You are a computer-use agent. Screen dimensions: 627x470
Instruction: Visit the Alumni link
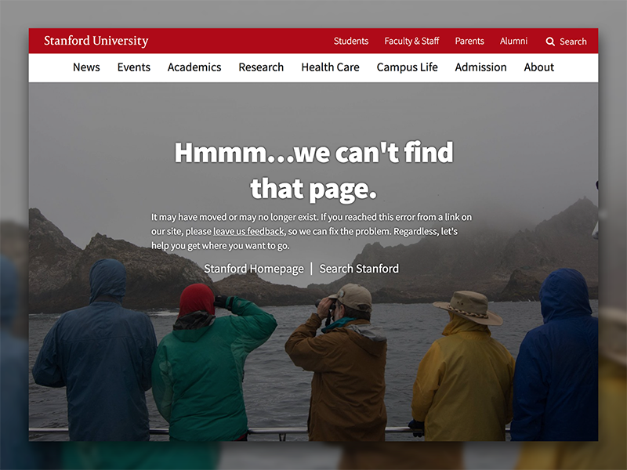513,42
